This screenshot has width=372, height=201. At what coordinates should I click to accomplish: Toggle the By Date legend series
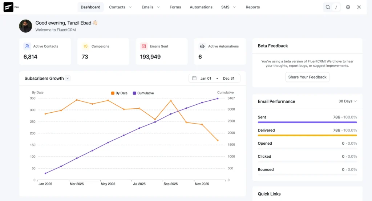coord(119,93)
